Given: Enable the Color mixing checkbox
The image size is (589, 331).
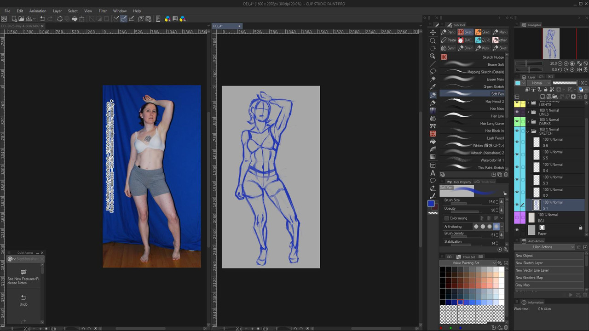Looking at the screenshot, I should click(x=446, y=218).
